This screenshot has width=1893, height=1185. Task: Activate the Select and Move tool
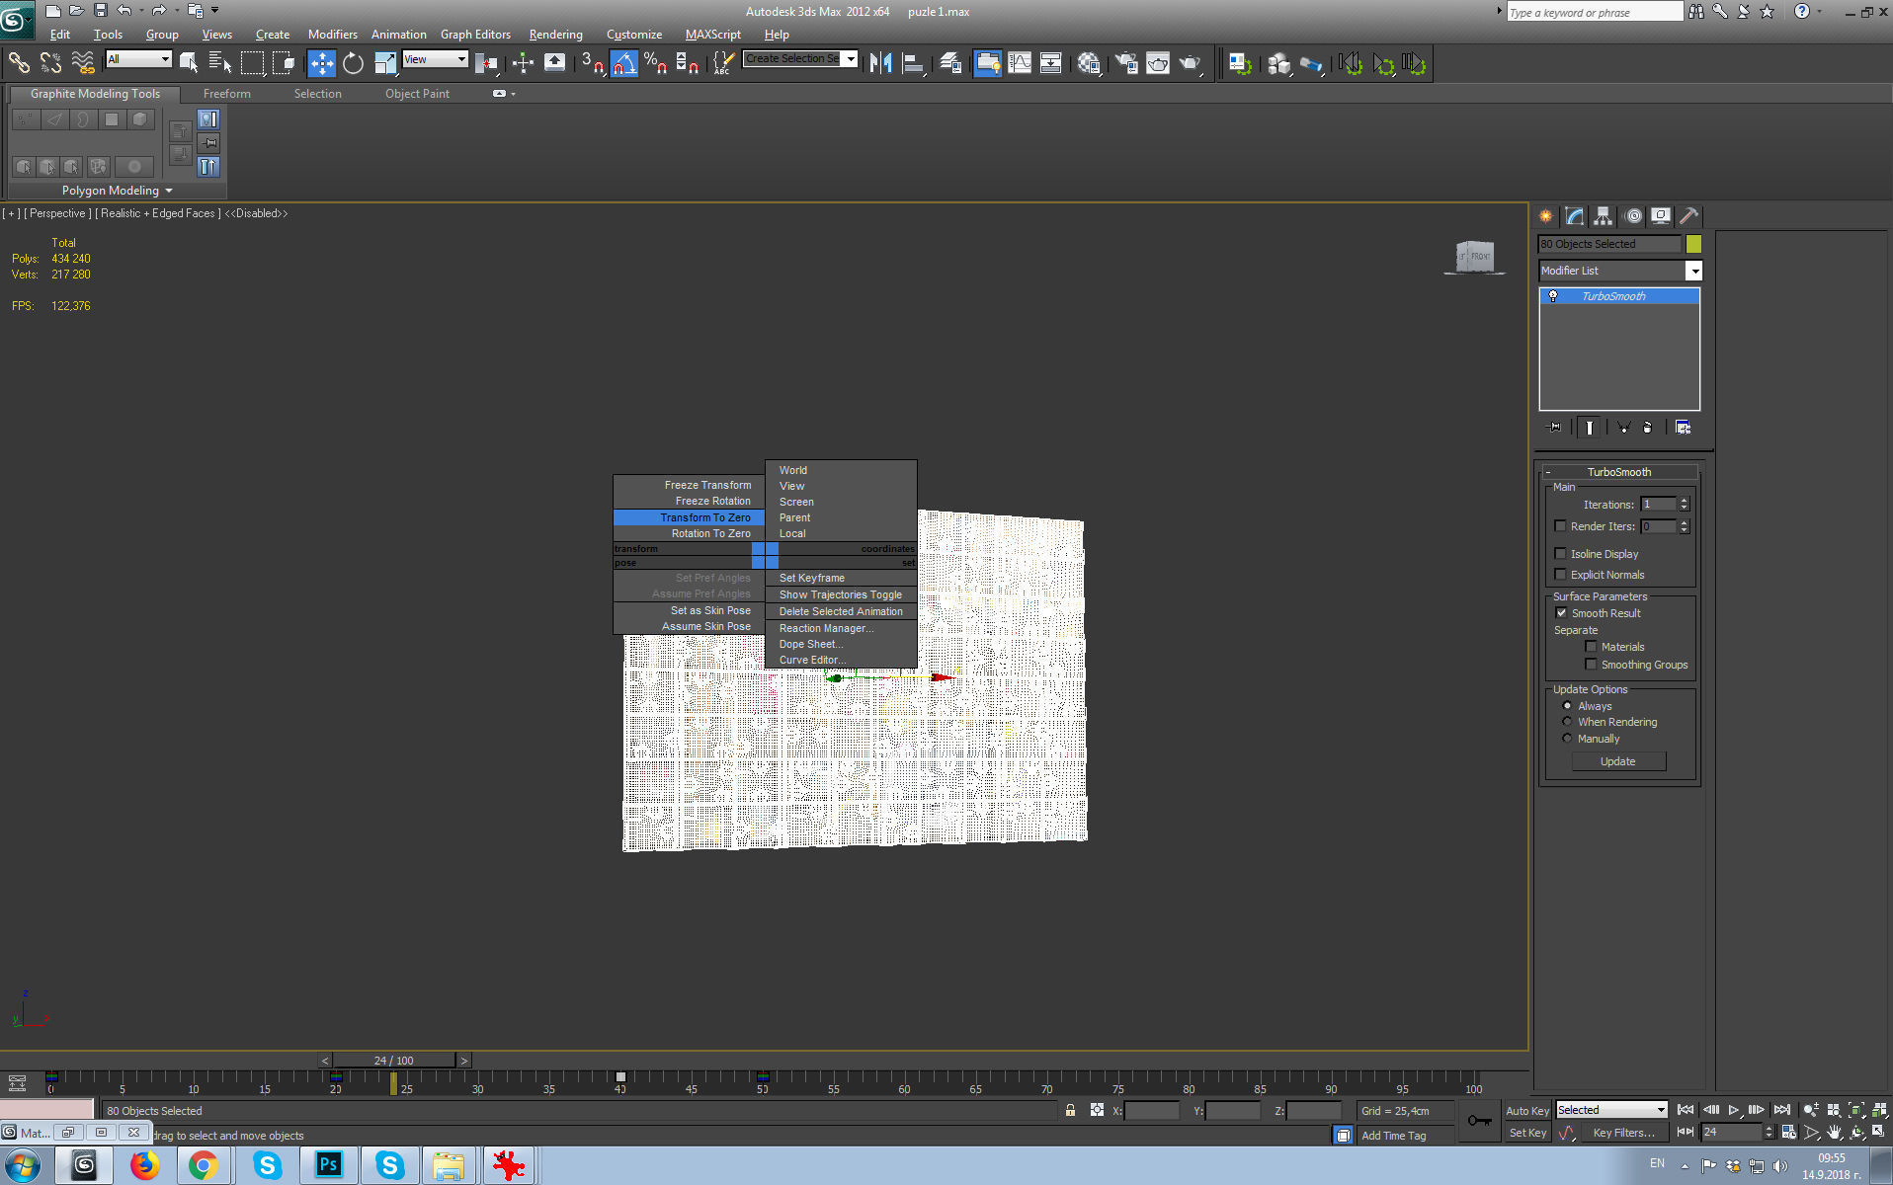[x=321, y=63]
